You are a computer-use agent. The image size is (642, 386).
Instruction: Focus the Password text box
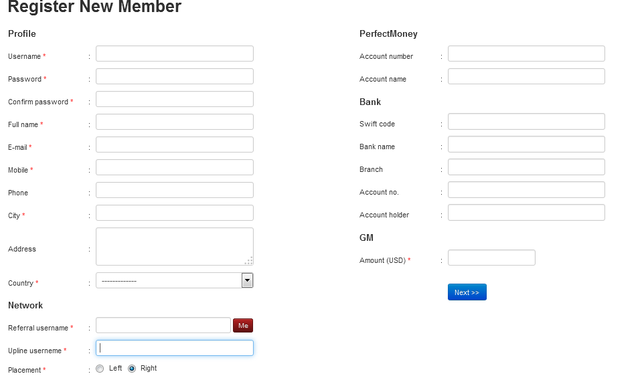click(x=174, y=76)
